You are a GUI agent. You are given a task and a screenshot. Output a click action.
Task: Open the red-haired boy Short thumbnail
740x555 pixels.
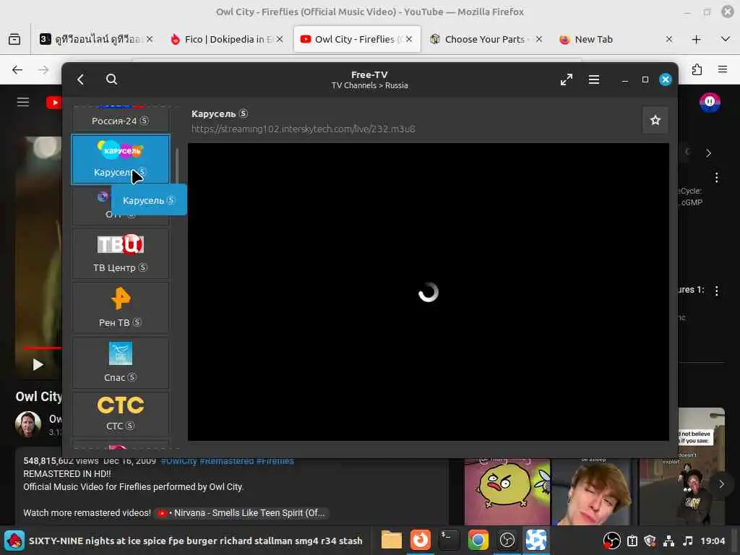tap(594, 491)
